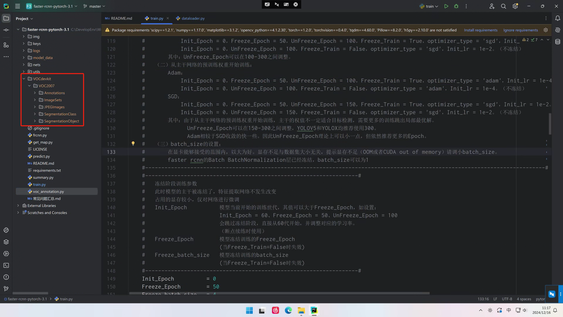The image size is (563, 317).
Task: Expand the Annotations folder
Action: (35, 93)
